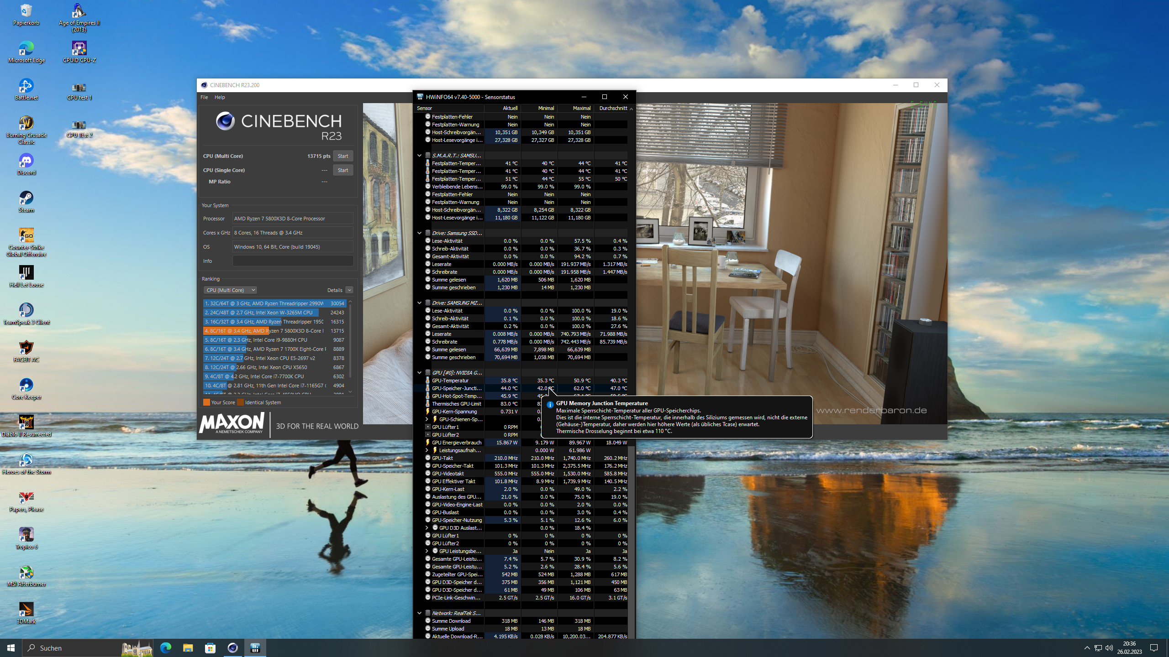Click the empty Info input field
1169x657 pixels.
pos(293,261)
